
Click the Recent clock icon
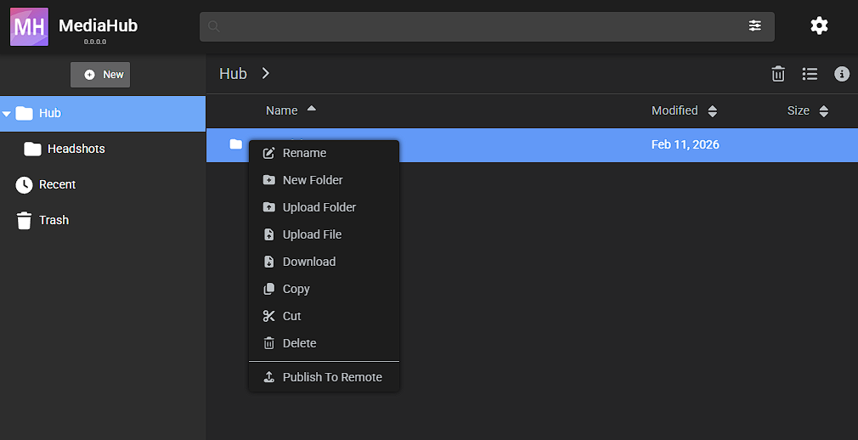tap(24, 184)
